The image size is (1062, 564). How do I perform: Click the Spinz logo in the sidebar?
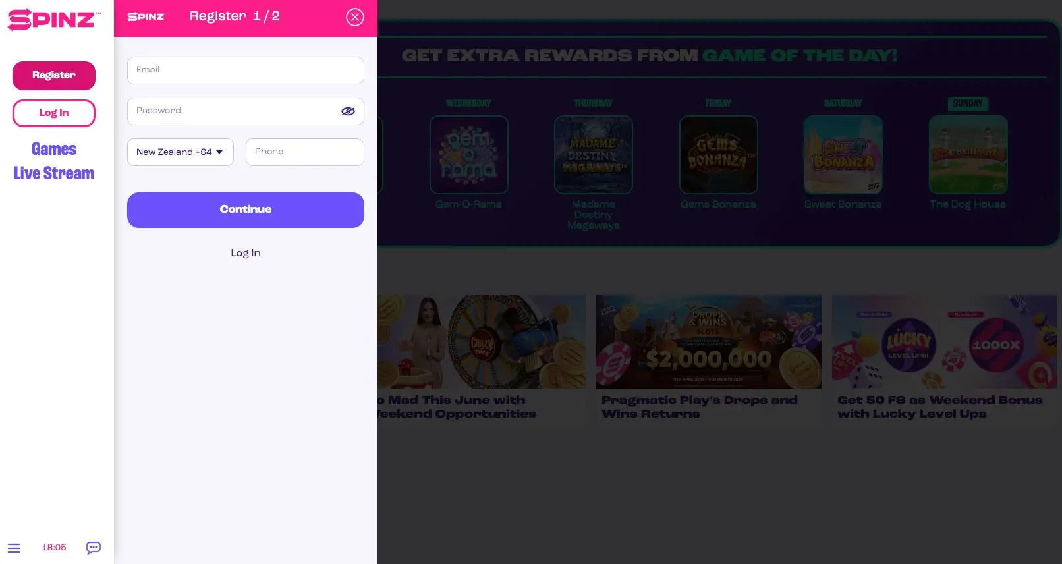(54, 20)
